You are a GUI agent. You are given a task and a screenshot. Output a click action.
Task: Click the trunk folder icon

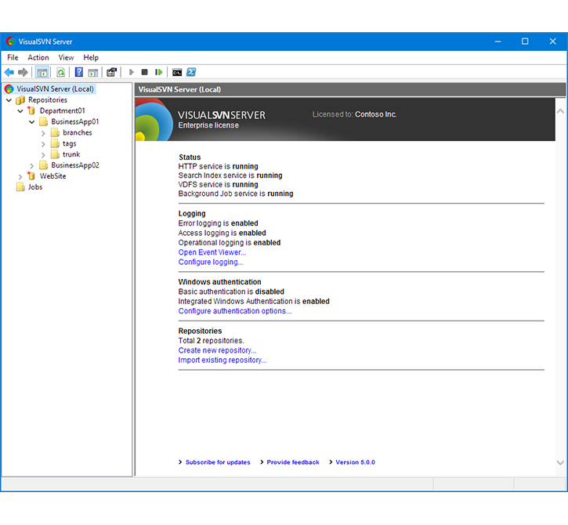click(55, 154)
